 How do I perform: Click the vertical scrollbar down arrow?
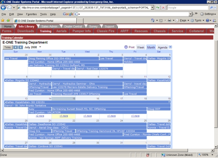pos(216,147)
